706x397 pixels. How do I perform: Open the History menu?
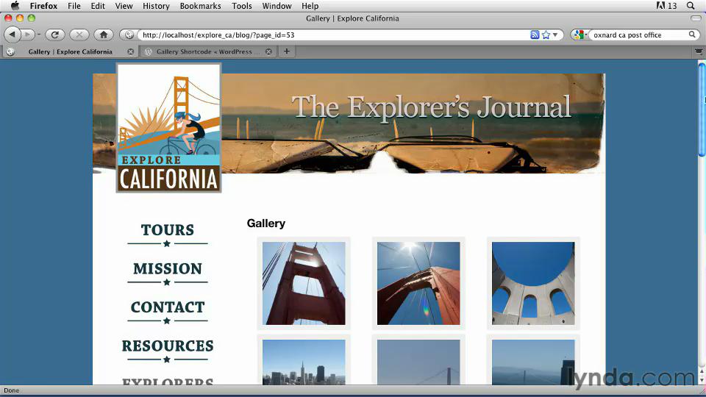[156, 6]
